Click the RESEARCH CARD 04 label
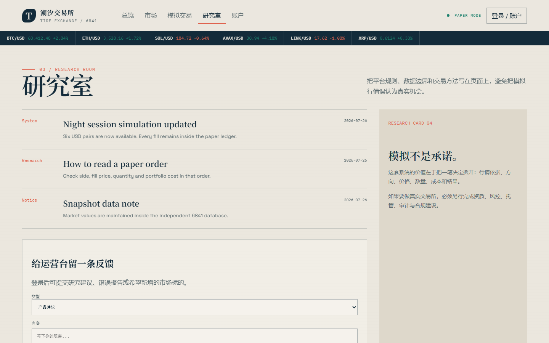549x343 pixels. [x=410, y=123]
